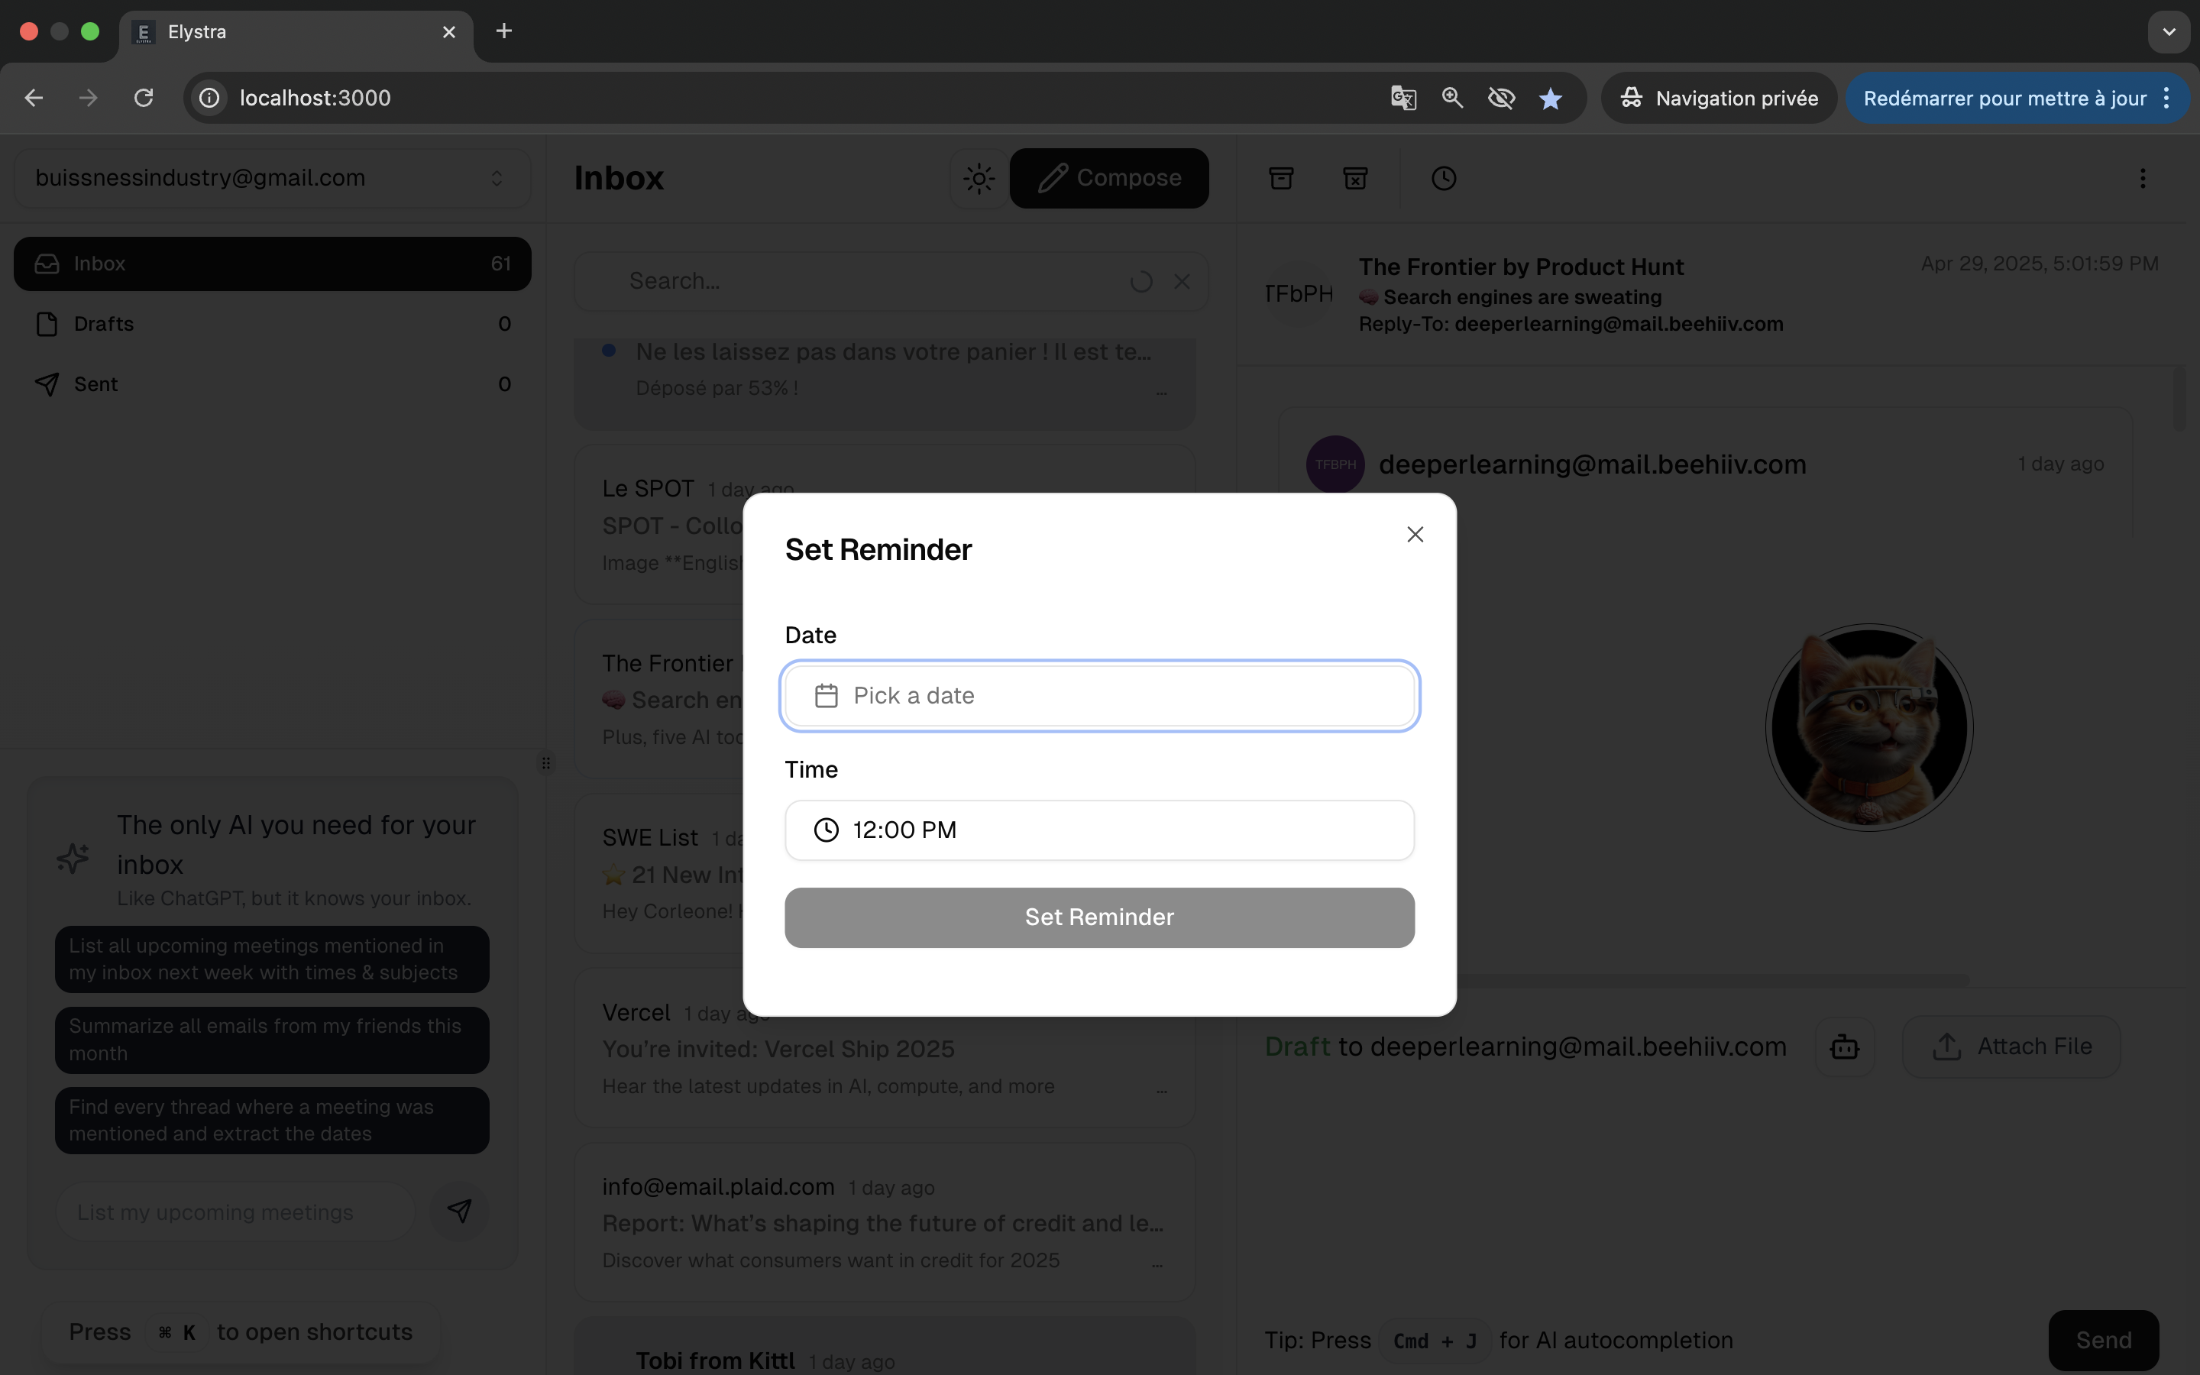Screen dimensions: 2200x1375
Task: Open the three-dot email options menu
Action: point(2142,178)
